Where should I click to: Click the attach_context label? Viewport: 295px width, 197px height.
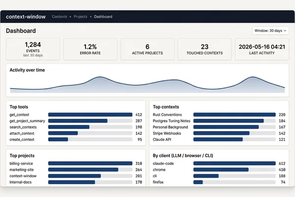pos(22,133)
